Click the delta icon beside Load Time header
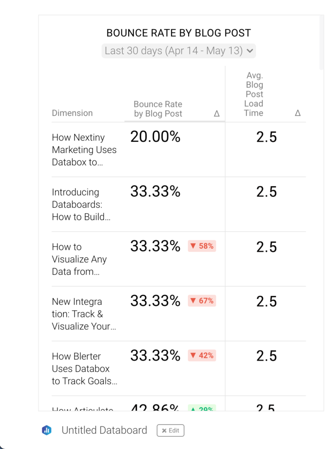 pyautogui.click(x=298, y=113)
